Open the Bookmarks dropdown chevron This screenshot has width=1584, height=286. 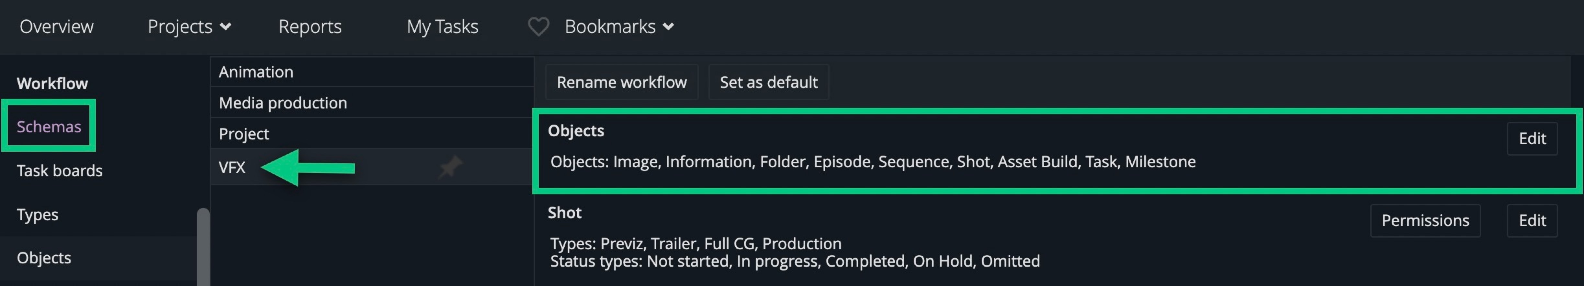tap(668, 27)
